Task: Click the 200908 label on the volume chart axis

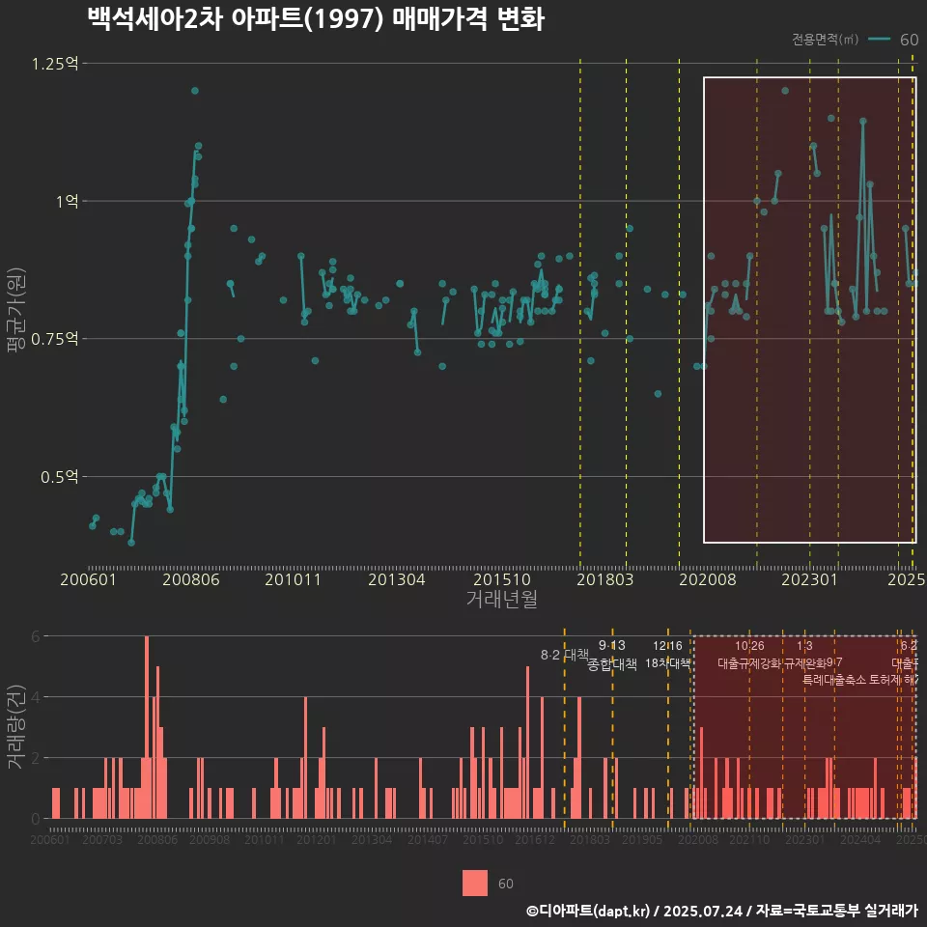Action: tap(210, 839)
